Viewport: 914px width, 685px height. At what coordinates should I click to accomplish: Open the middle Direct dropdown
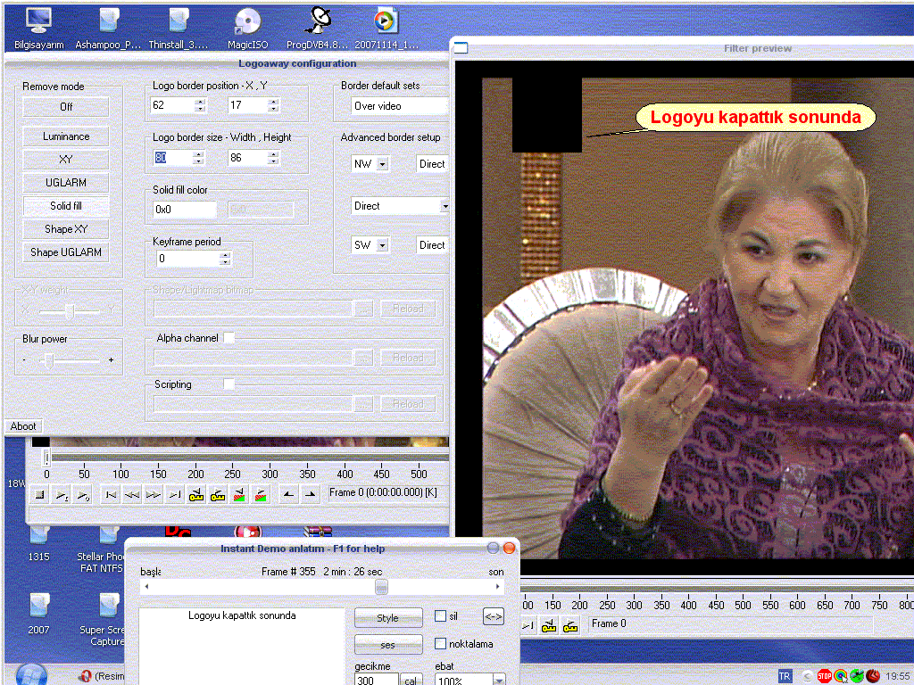click(x=401, y=206)
